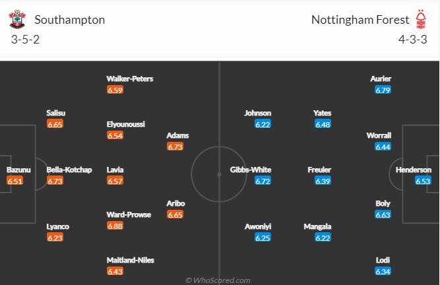Open the Walker-Peters player name
Image resolution: width=440 pixels, height=285 pixels.
(130, 79)
